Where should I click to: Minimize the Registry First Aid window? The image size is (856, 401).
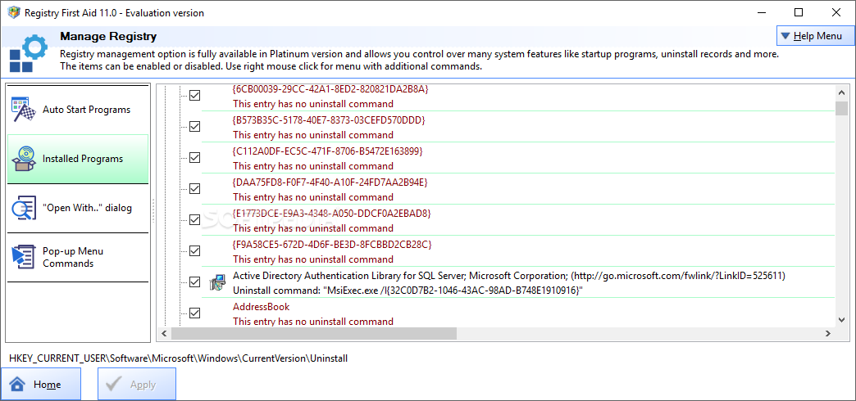tap(762, 12)
